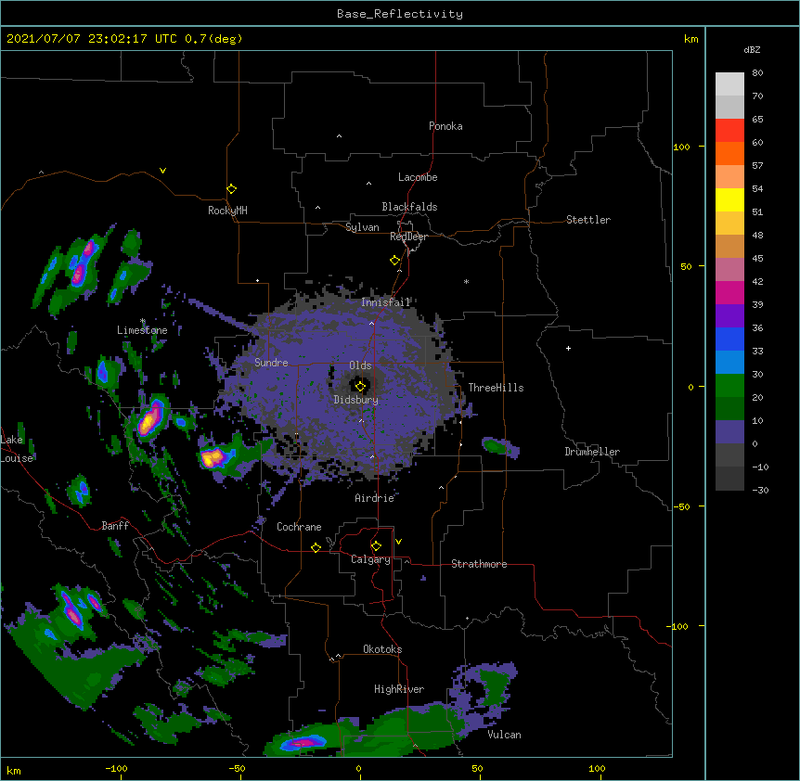Select the yellow diamond marker below Cochrane

(316, 547)
